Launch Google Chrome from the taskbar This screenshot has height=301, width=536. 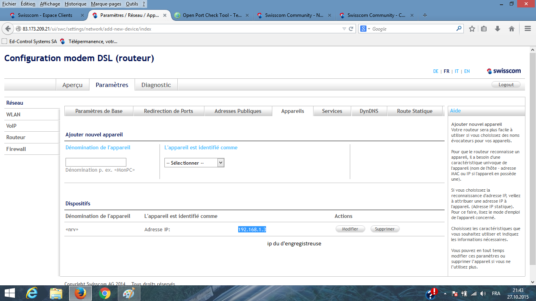point(104,293)
